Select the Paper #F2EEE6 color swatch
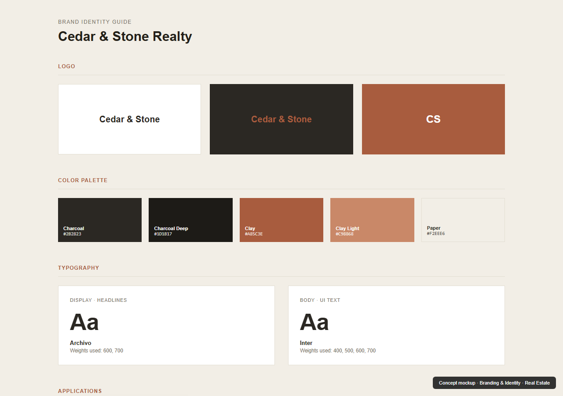The width and height of the screenshot is (563, 396). 463,220
